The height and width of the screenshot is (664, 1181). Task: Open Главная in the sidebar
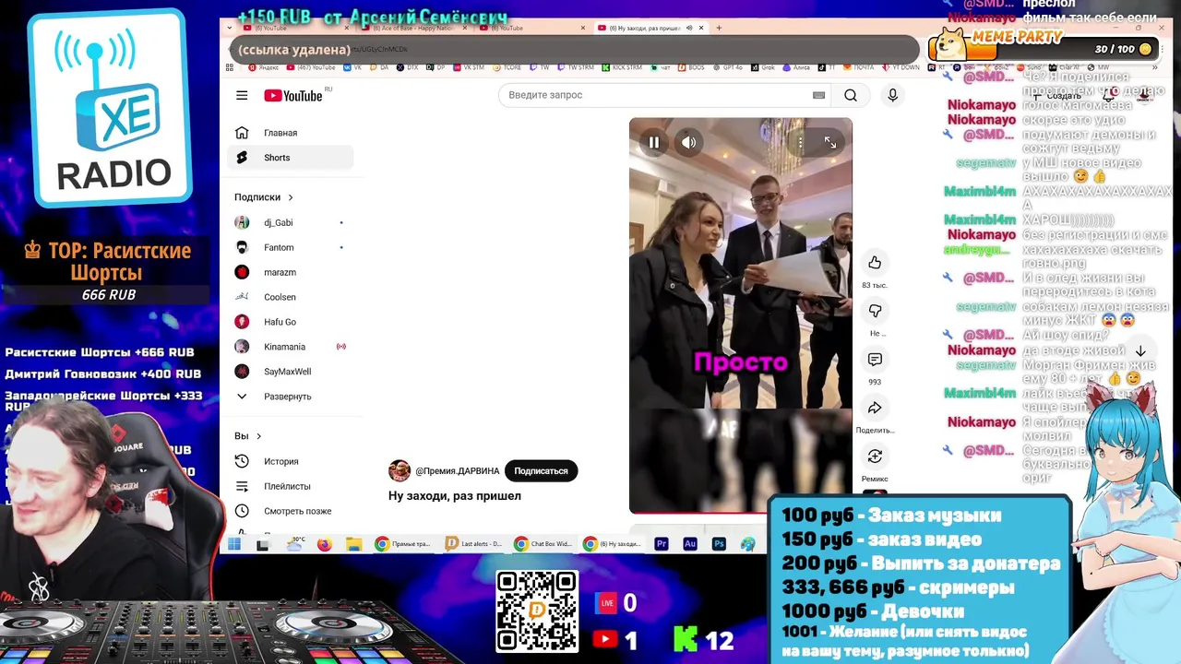coord(291,133)
